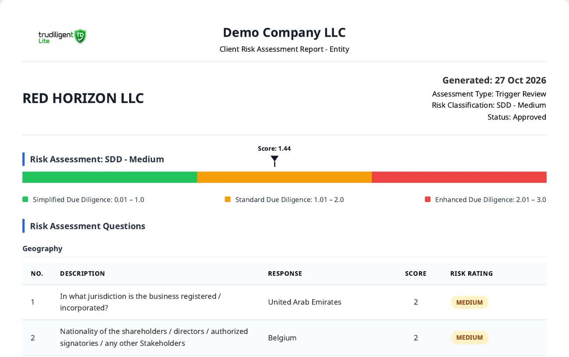
Task: Click the 'RISK RATING' column header
Action: click(471, 274)
